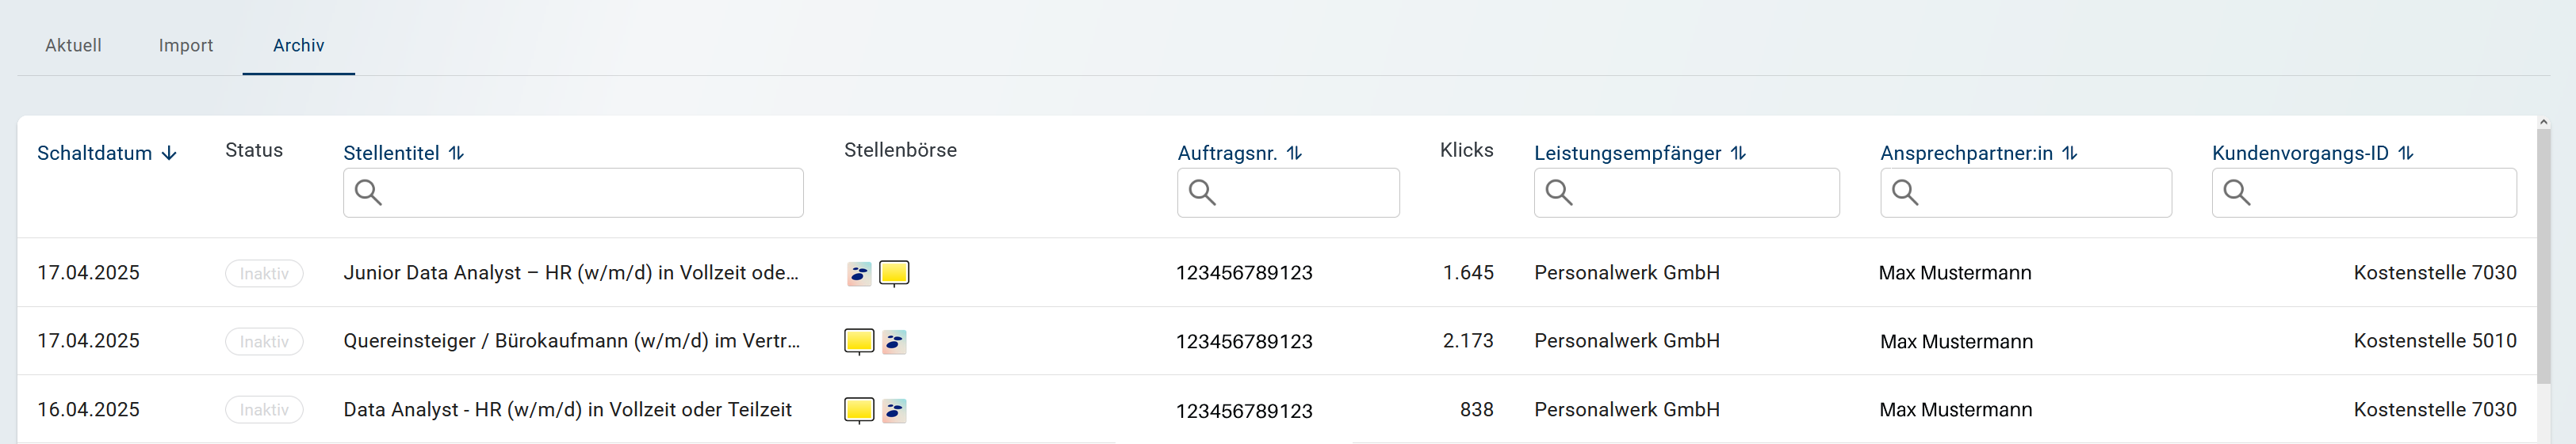
Task: Switch to the Aktuell tab
Action: pos(73,46)
